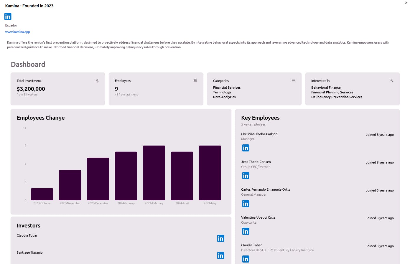Click the name Carlos Fernando Emanuele Ortiz

(x=265, y=189)
